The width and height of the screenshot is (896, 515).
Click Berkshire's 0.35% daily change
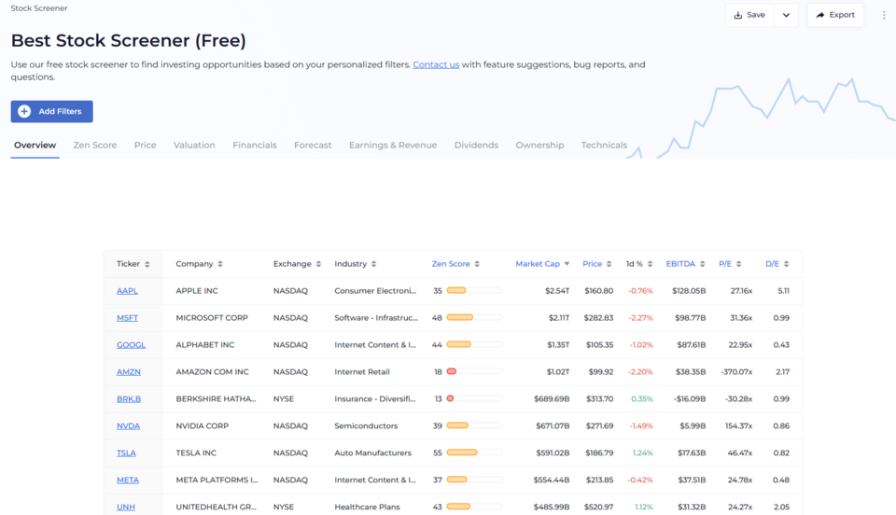coord(642,399)
